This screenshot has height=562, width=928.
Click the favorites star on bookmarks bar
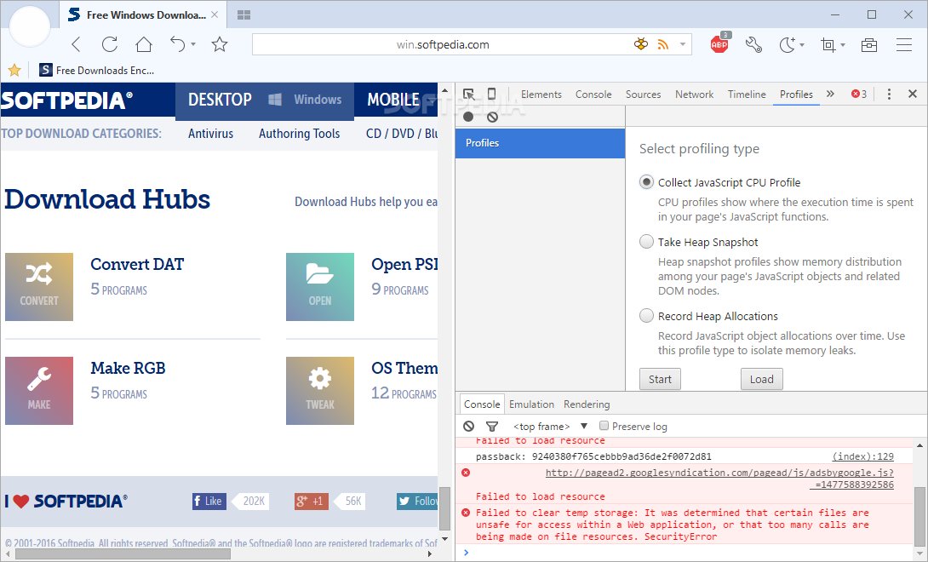pyautogui.click(x=14, y=71)
